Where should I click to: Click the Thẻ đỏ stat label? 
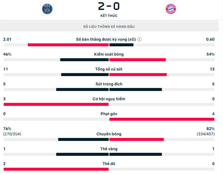(x=109, y=164)
